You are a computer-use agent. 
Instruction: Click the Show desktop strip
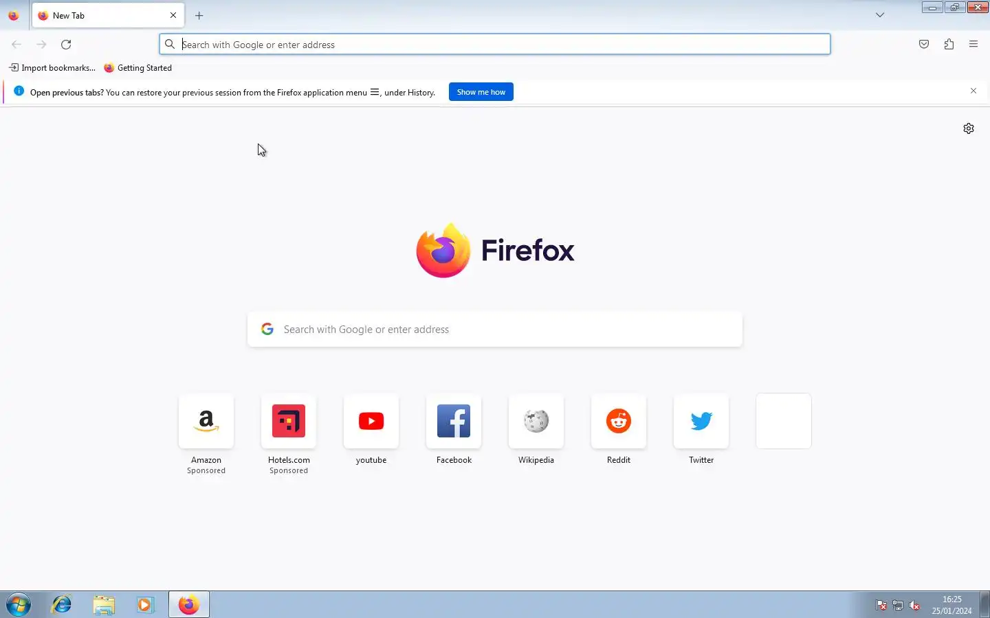(x=984, y=605)
